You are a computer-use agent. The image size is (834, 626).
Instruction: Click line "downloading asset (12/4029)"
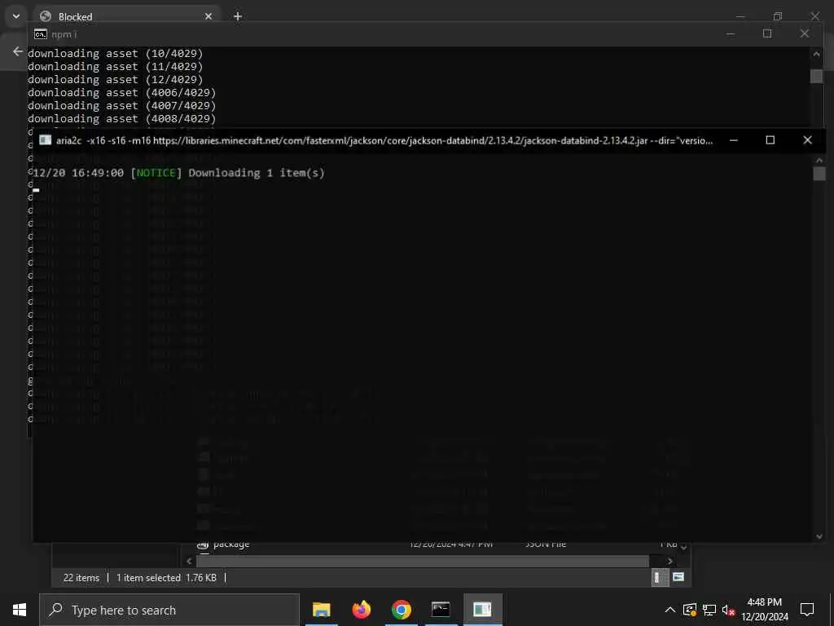tap(116, 79)
